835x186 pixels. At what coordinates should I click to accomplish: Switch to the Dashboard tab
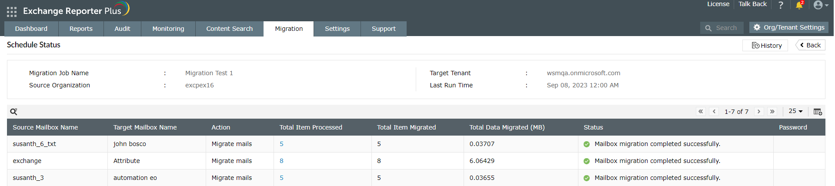pyautogui.click(x=31, y=29)
